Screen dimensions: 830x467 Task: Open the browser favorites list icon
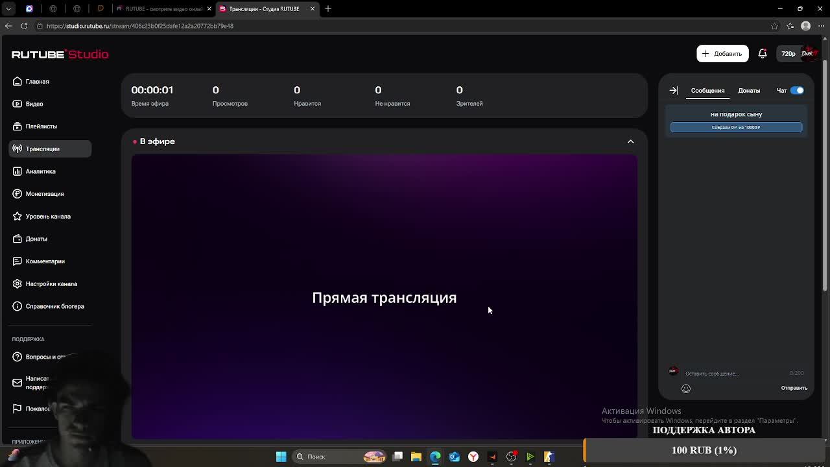pos(790,26)
